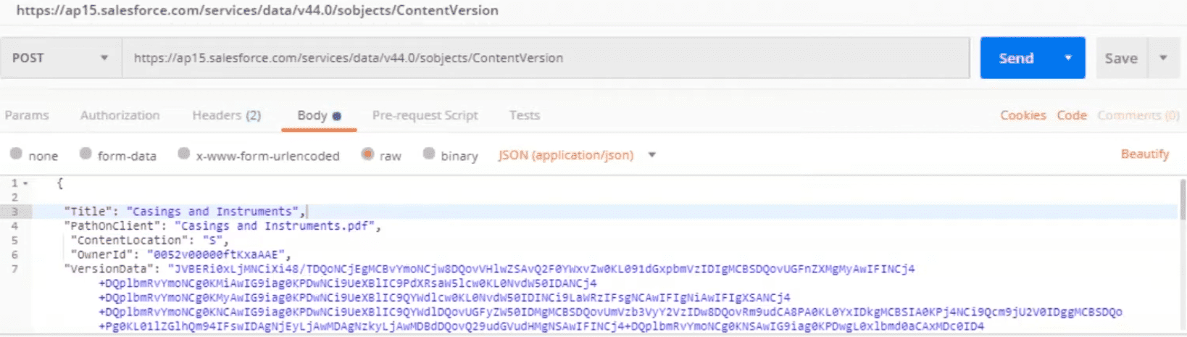1187x337 pixels.
Task: Expand the Save options dropdown arrow
Action: (x=1164, y=58)
